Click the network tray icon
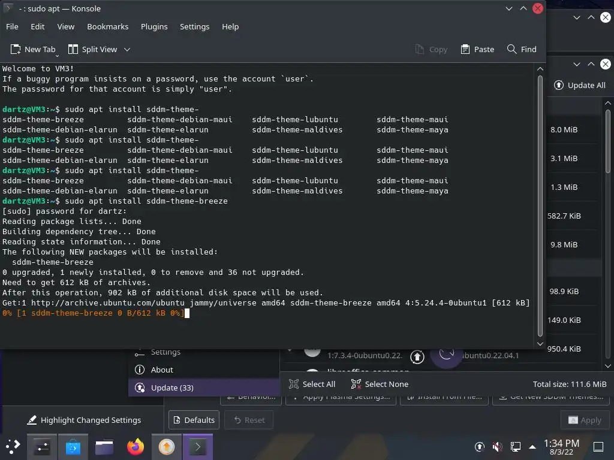Screen dimensions: 614x460 [515, 447]
